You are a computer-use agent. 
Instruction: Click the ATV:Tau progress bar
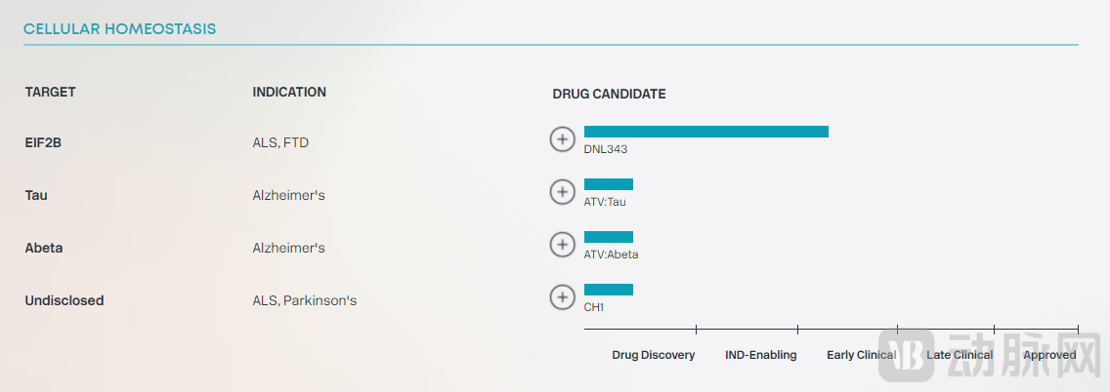click(x=609, y=184)
